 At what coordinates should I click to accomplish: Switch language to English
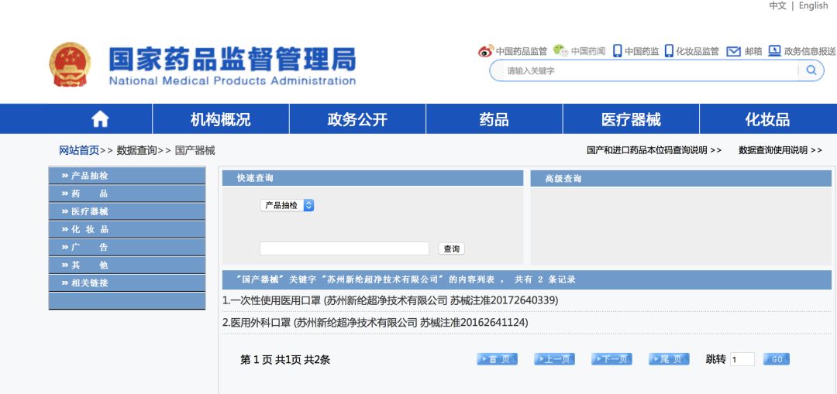point(814,5)
